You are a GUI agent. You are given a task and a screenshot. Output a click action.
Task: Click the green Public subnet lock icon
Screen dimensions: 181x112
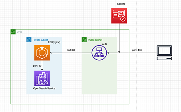84,40
